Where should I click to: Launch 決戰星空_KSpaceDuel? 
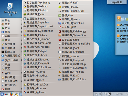tap(73, 68)
